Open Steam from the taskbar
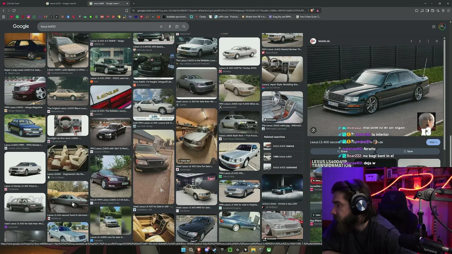This screenshot has width=452, height=254. click(x=214, y=250)
